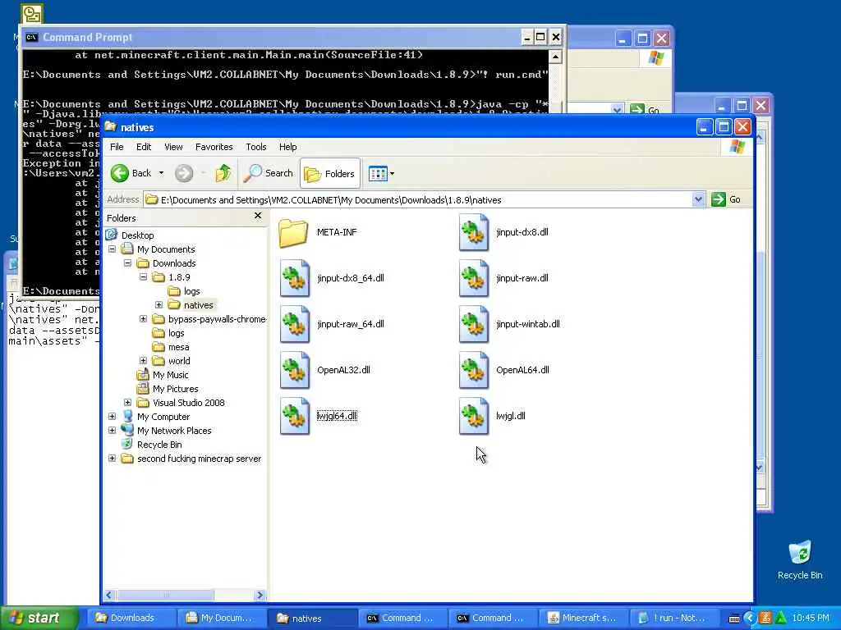
Task: Collapse My Documents tree node
Action: tap(112, 249)
